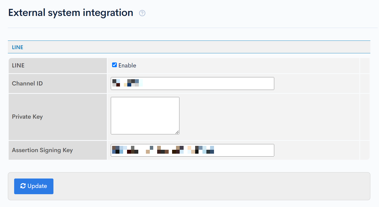379x207 pixels.
Task: Click the blue Update button
Action: tap(34, 186)
